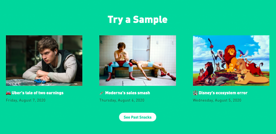Click the castle emoji beside Disney headline

(x=195, y=93)
